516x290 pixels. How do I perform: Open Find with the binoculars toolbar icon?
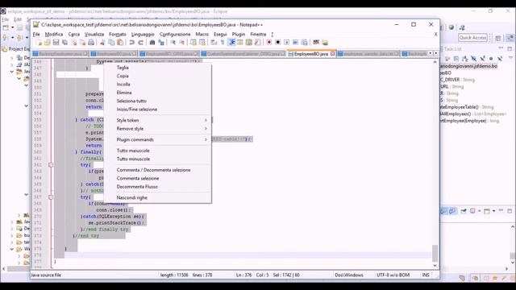point(152,43)
